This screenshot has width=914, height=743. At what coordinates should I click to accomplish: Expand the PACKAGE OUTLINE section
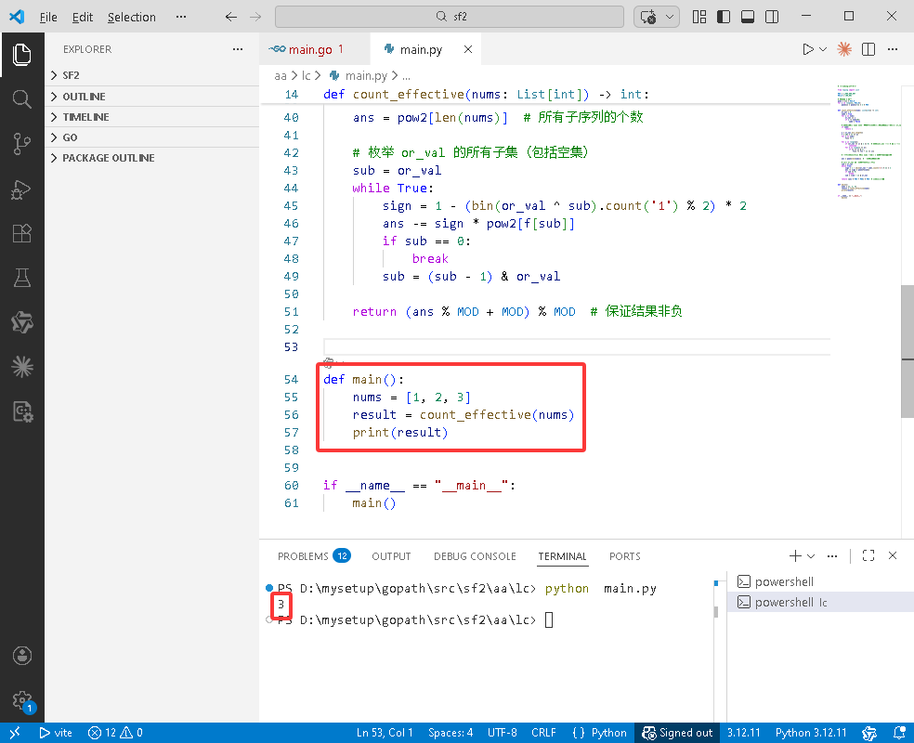[151, 157]
